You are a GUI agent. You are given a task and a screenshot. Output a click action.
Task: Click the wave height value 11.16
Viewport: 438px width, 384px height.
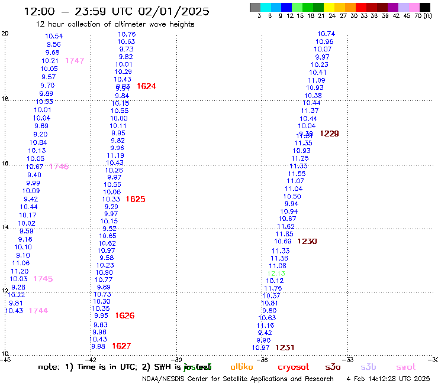[265, 326]
